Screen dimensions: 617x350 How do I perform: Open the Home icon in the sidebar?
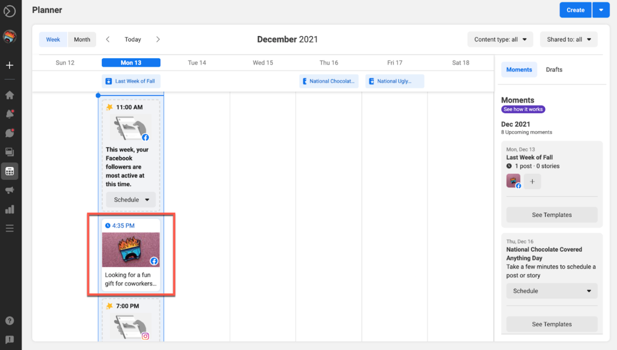click(x=10, y=95)
